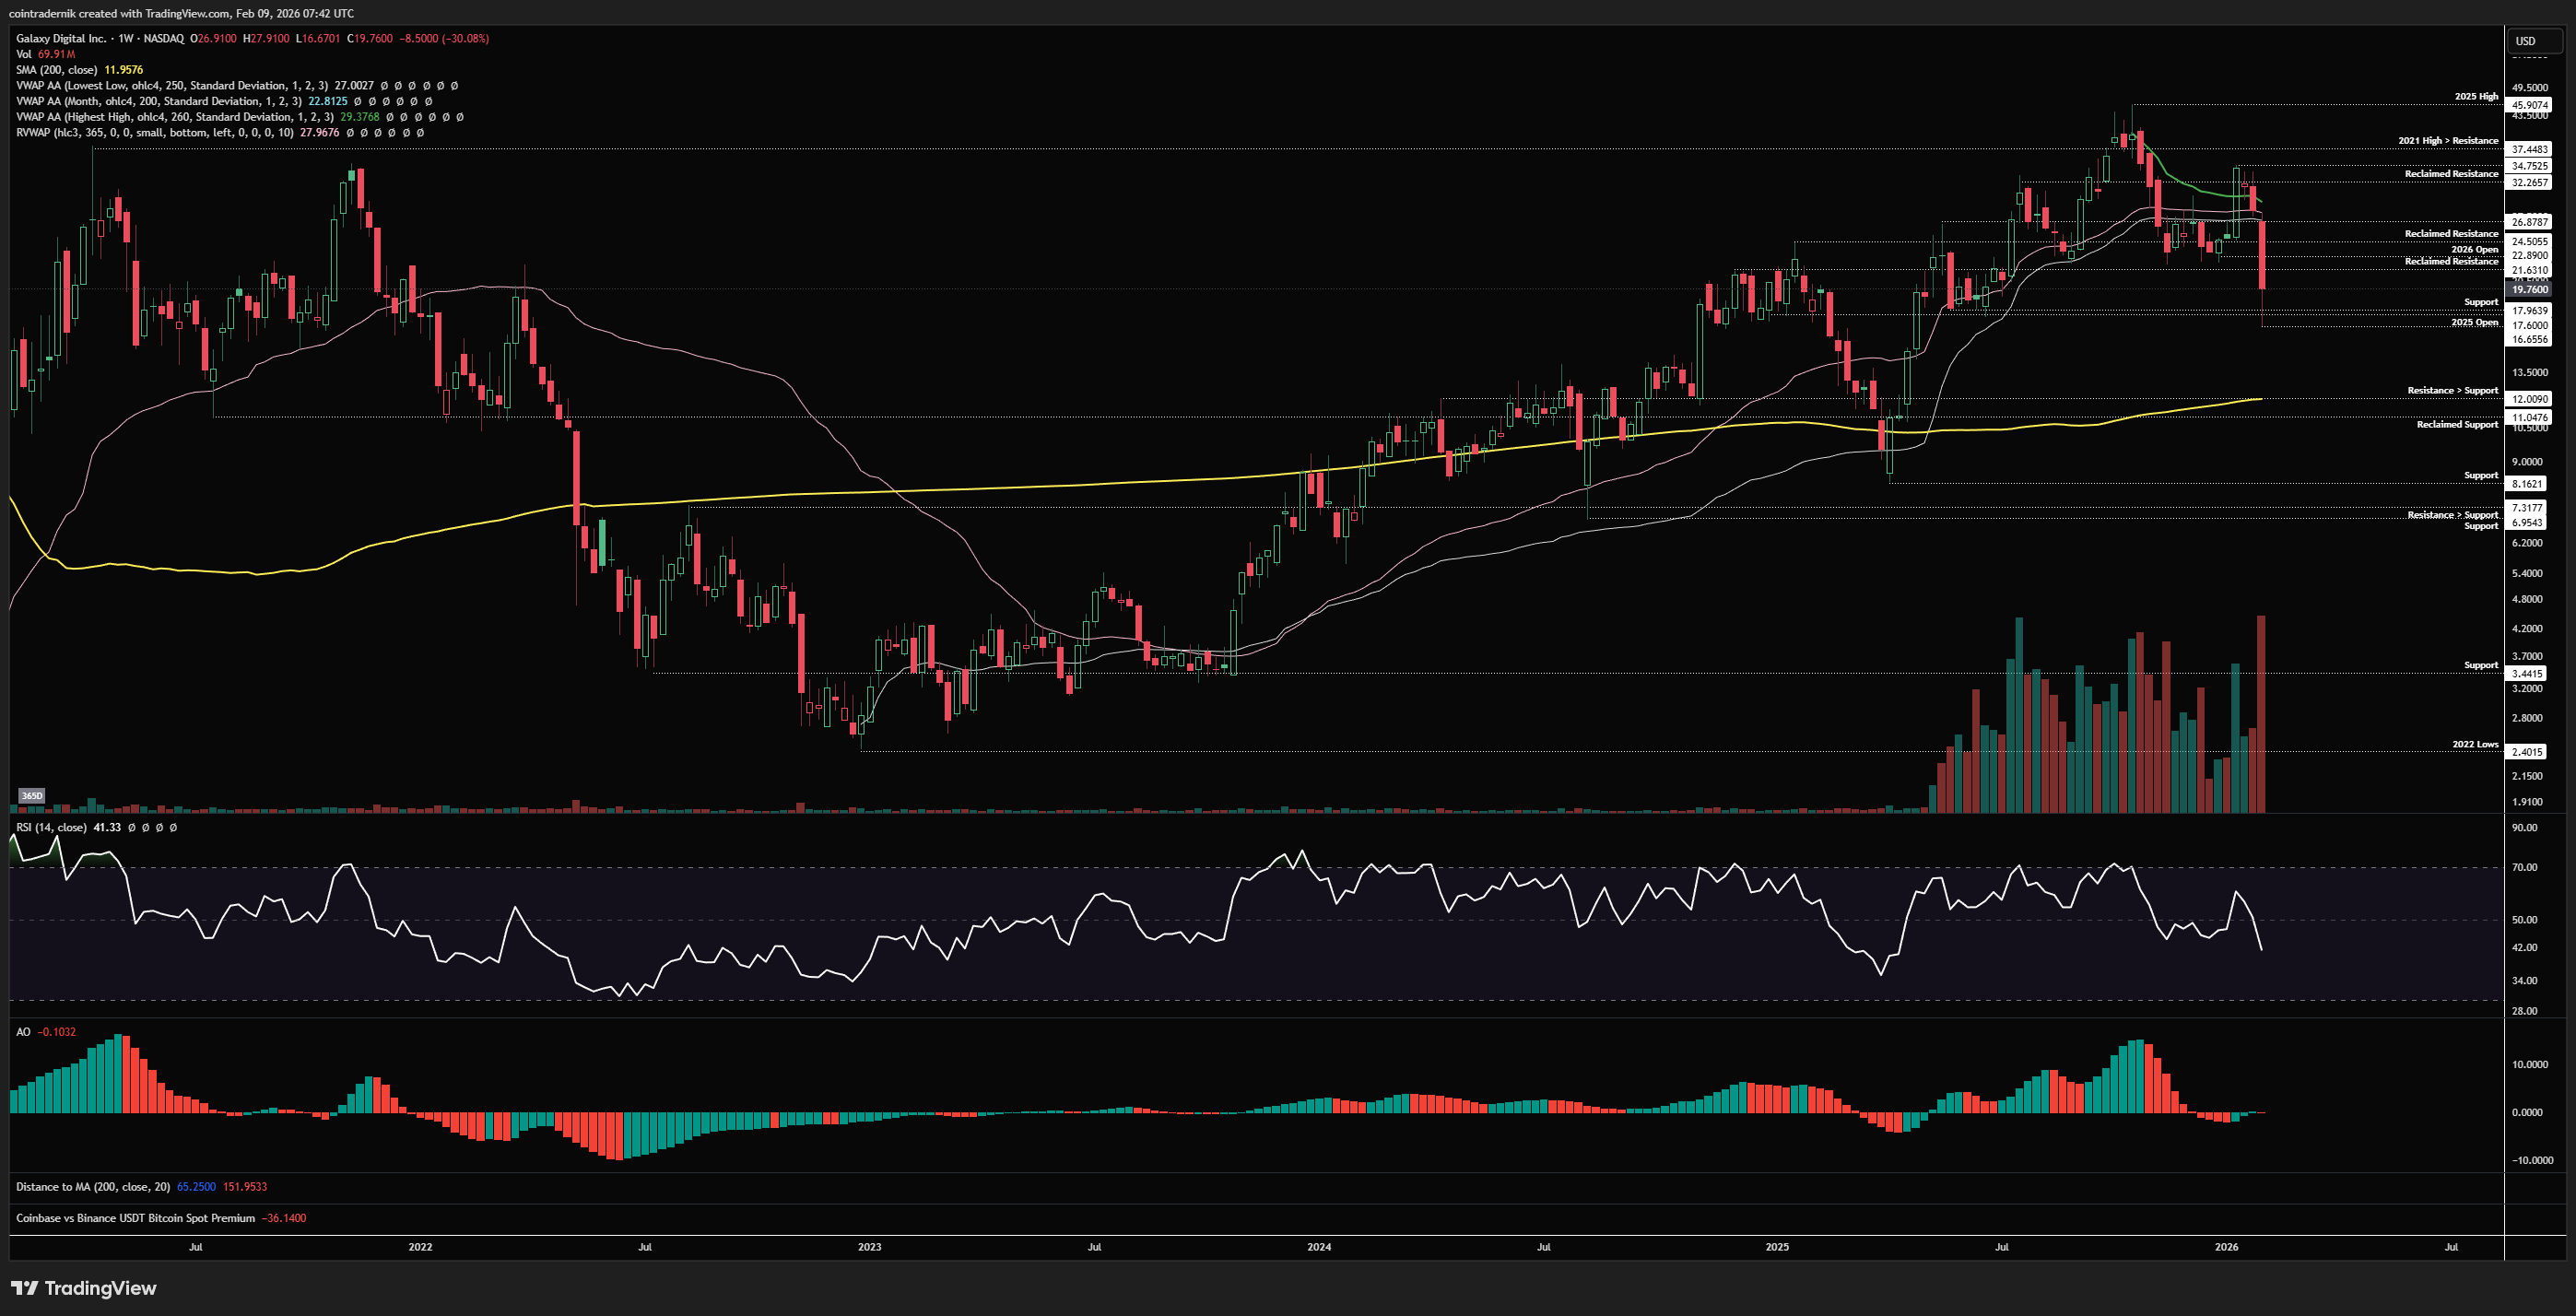2576x1316 pixels.
Task: Click the 2024 label on time axis
Action: (1319, 1247)
